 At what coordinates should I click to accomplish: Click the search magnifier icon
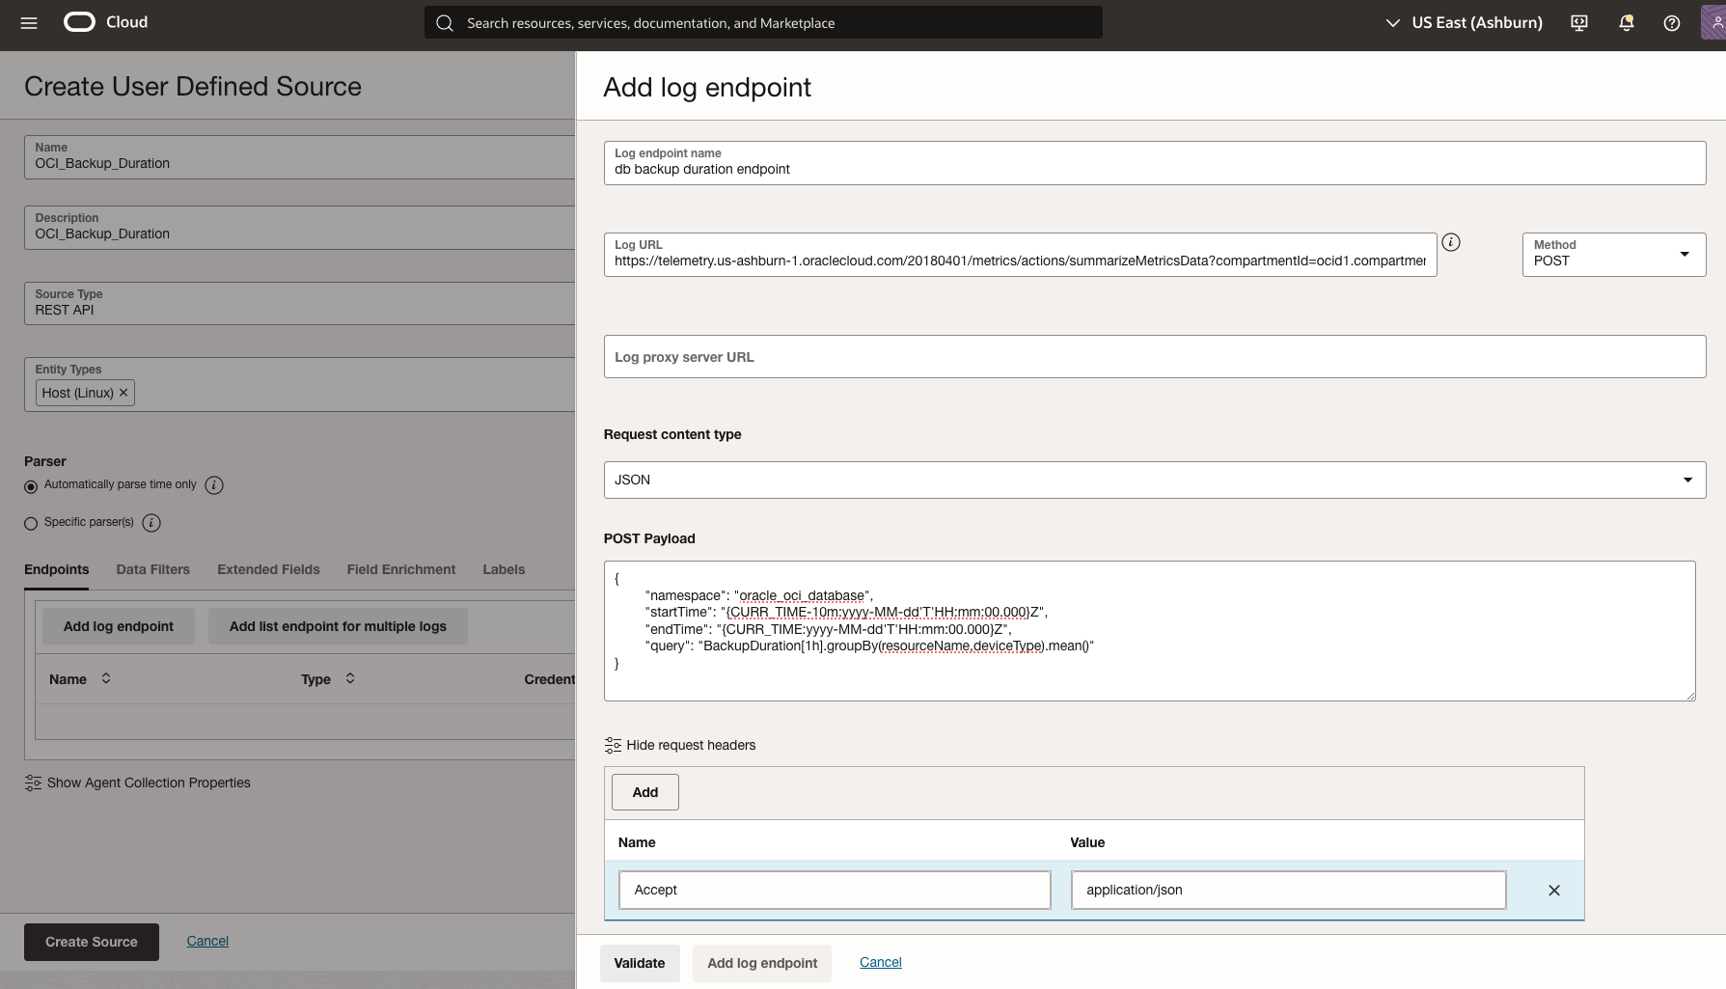click(x=445, y=22)
